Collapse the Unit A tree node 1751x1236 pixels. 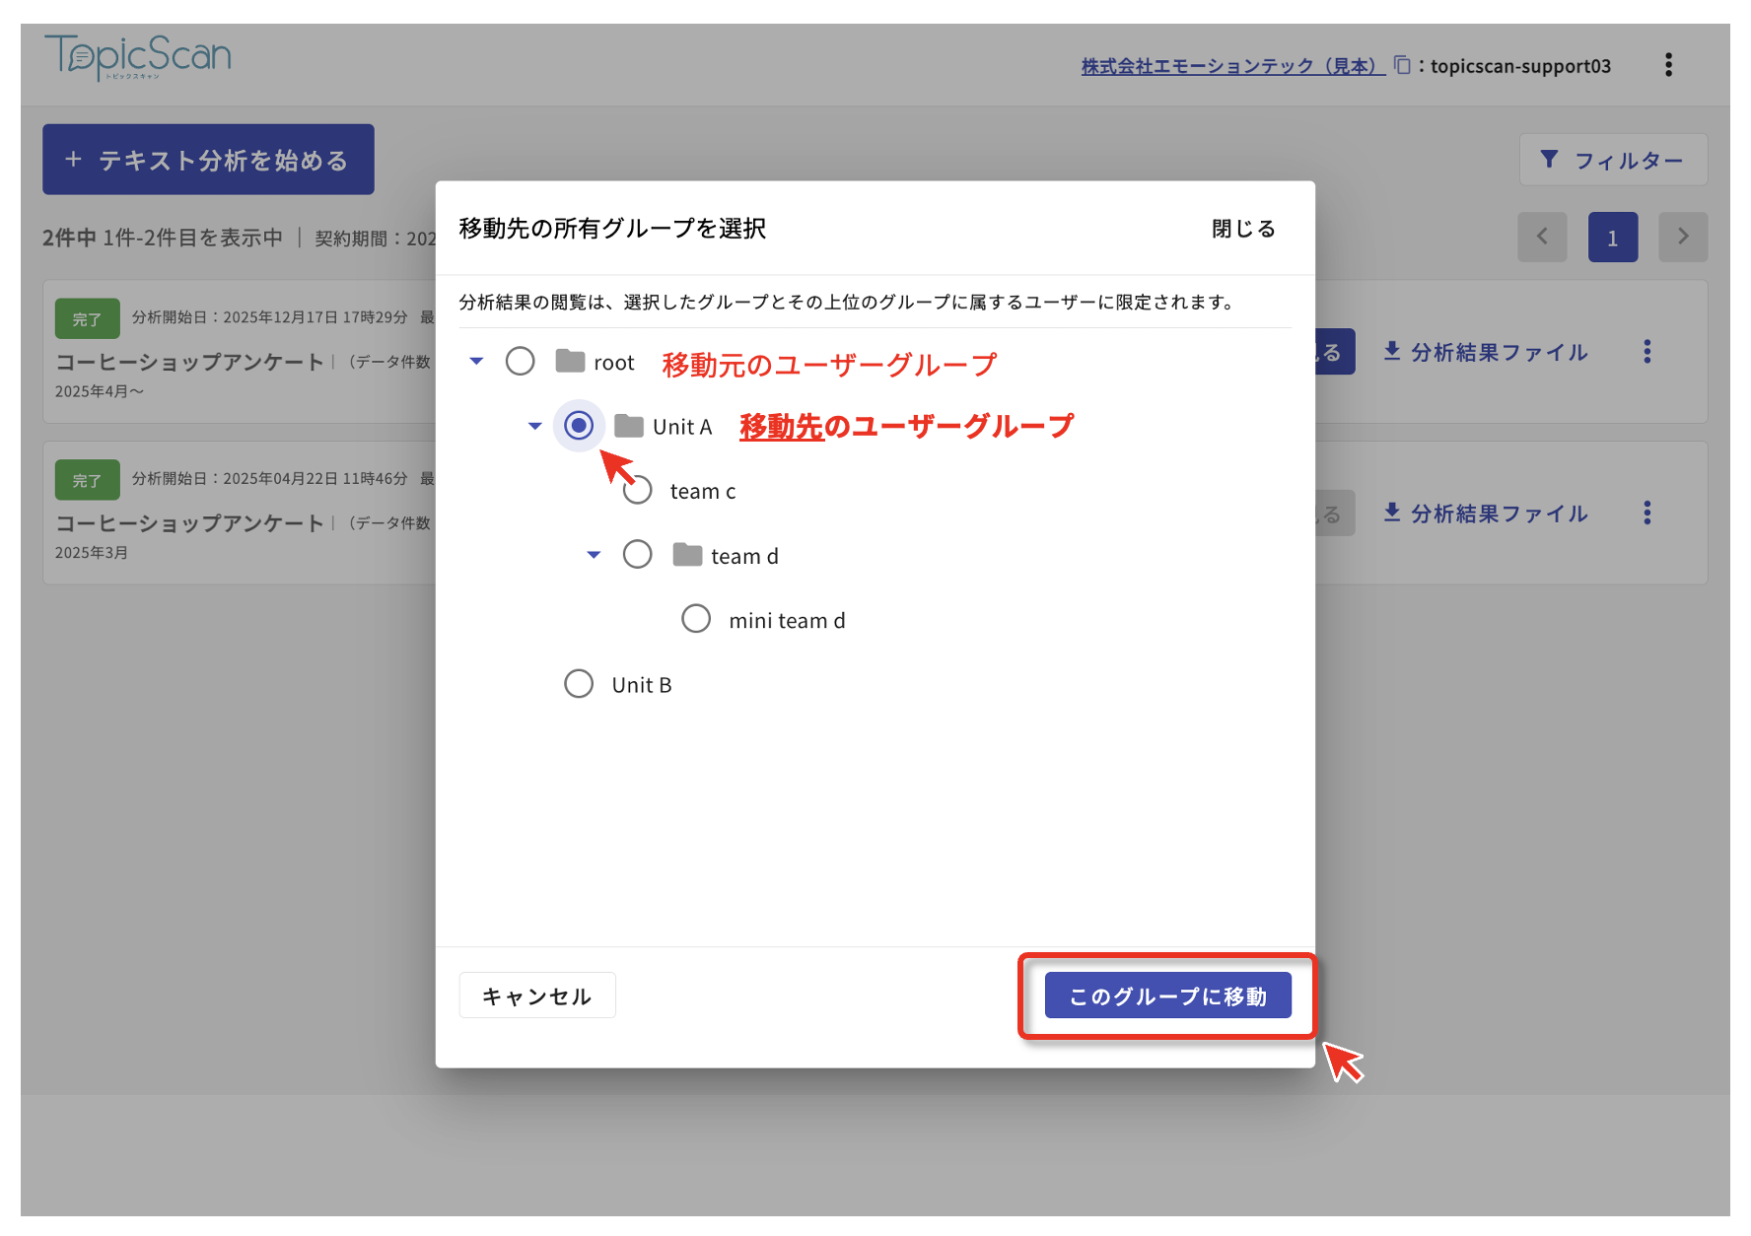[534, 426]
